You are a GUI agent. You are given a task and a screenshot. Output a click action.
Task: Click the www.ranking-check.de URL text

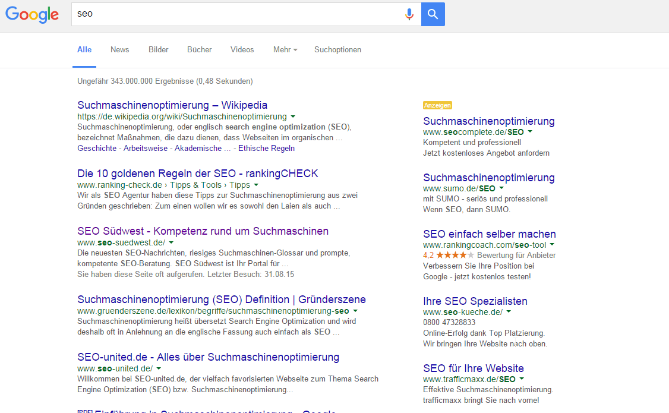tap(119, 185)
